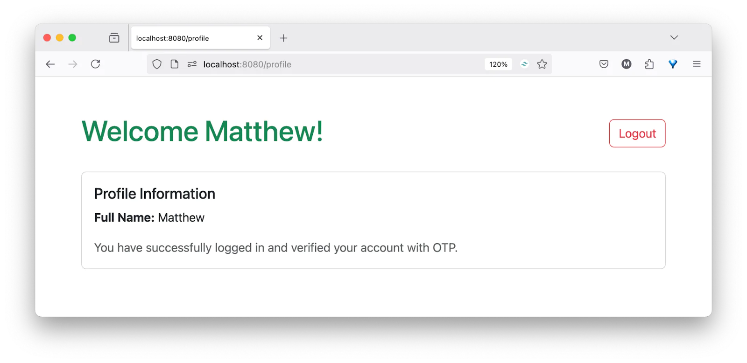Click the Logout button
The height and width of the screenshot is (363, 747).
637,133
